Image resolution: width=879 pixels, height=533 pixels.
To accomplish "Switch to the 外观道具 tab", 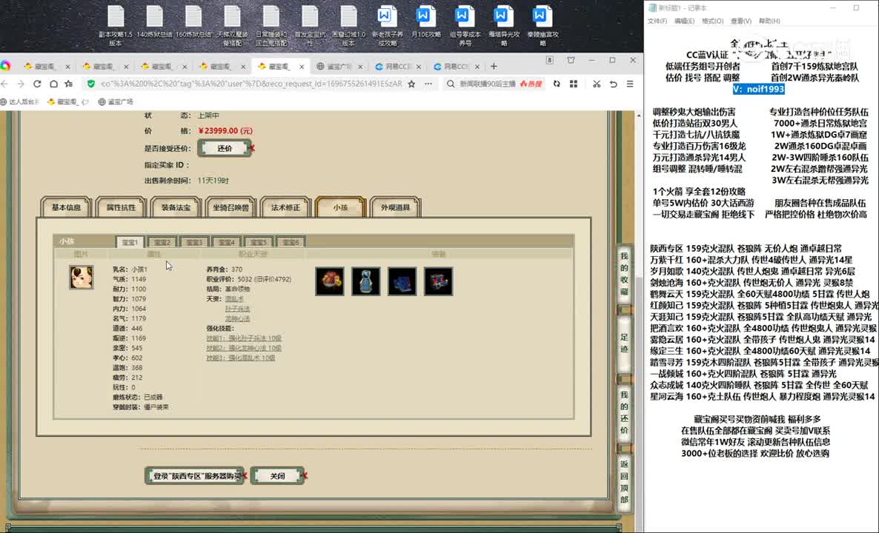I will point(395,207).
